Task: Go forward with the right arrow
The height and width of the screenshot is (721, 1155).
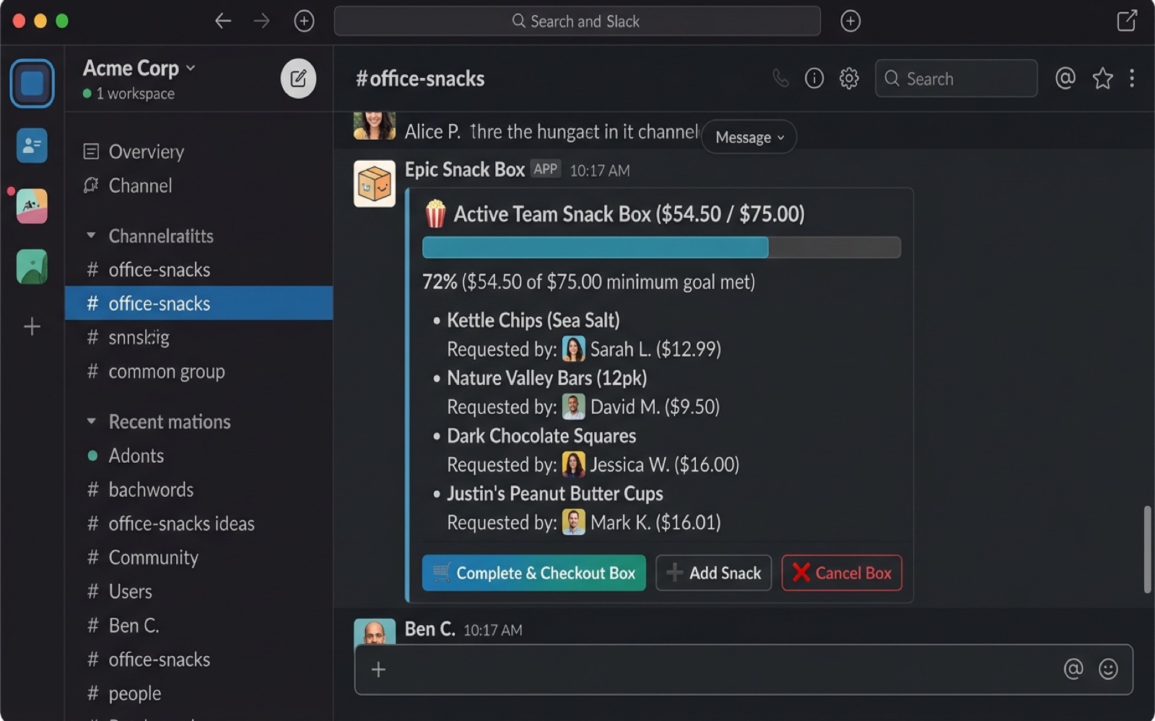Action: coord(261,21)
